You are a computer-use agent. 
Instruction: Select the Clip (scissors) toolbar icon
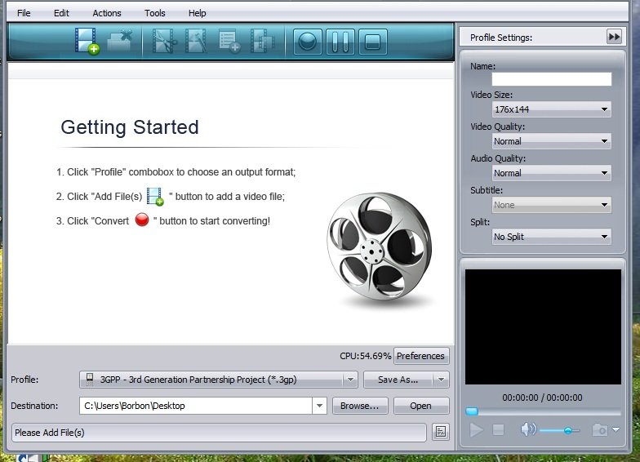164,41
